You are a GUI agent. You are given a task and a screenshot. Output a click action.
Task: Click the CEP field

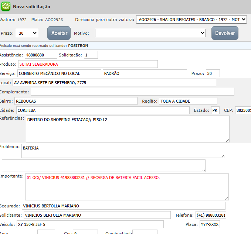243,110
